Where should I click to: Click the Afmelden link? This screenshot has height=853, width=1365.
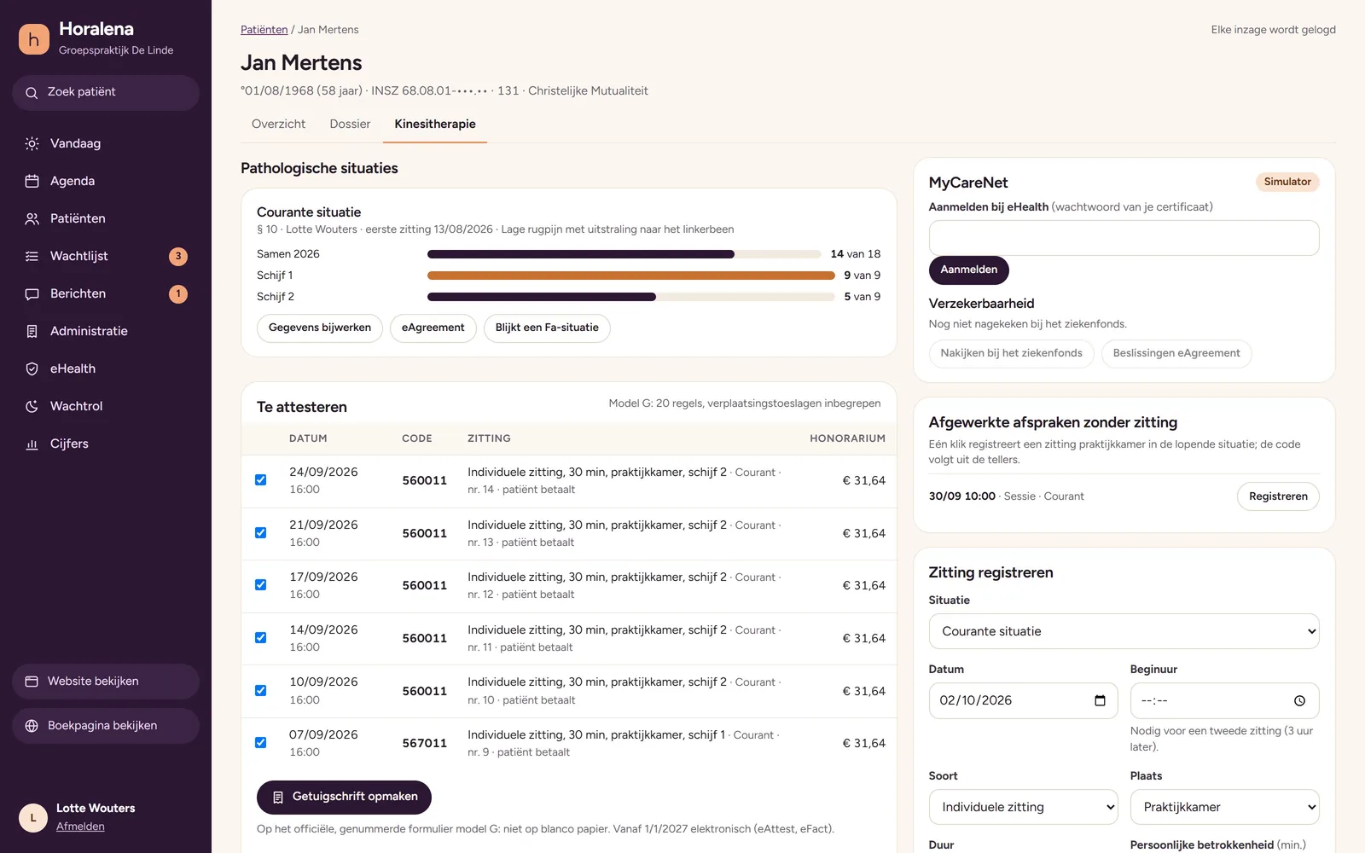(x=80, y=827)
